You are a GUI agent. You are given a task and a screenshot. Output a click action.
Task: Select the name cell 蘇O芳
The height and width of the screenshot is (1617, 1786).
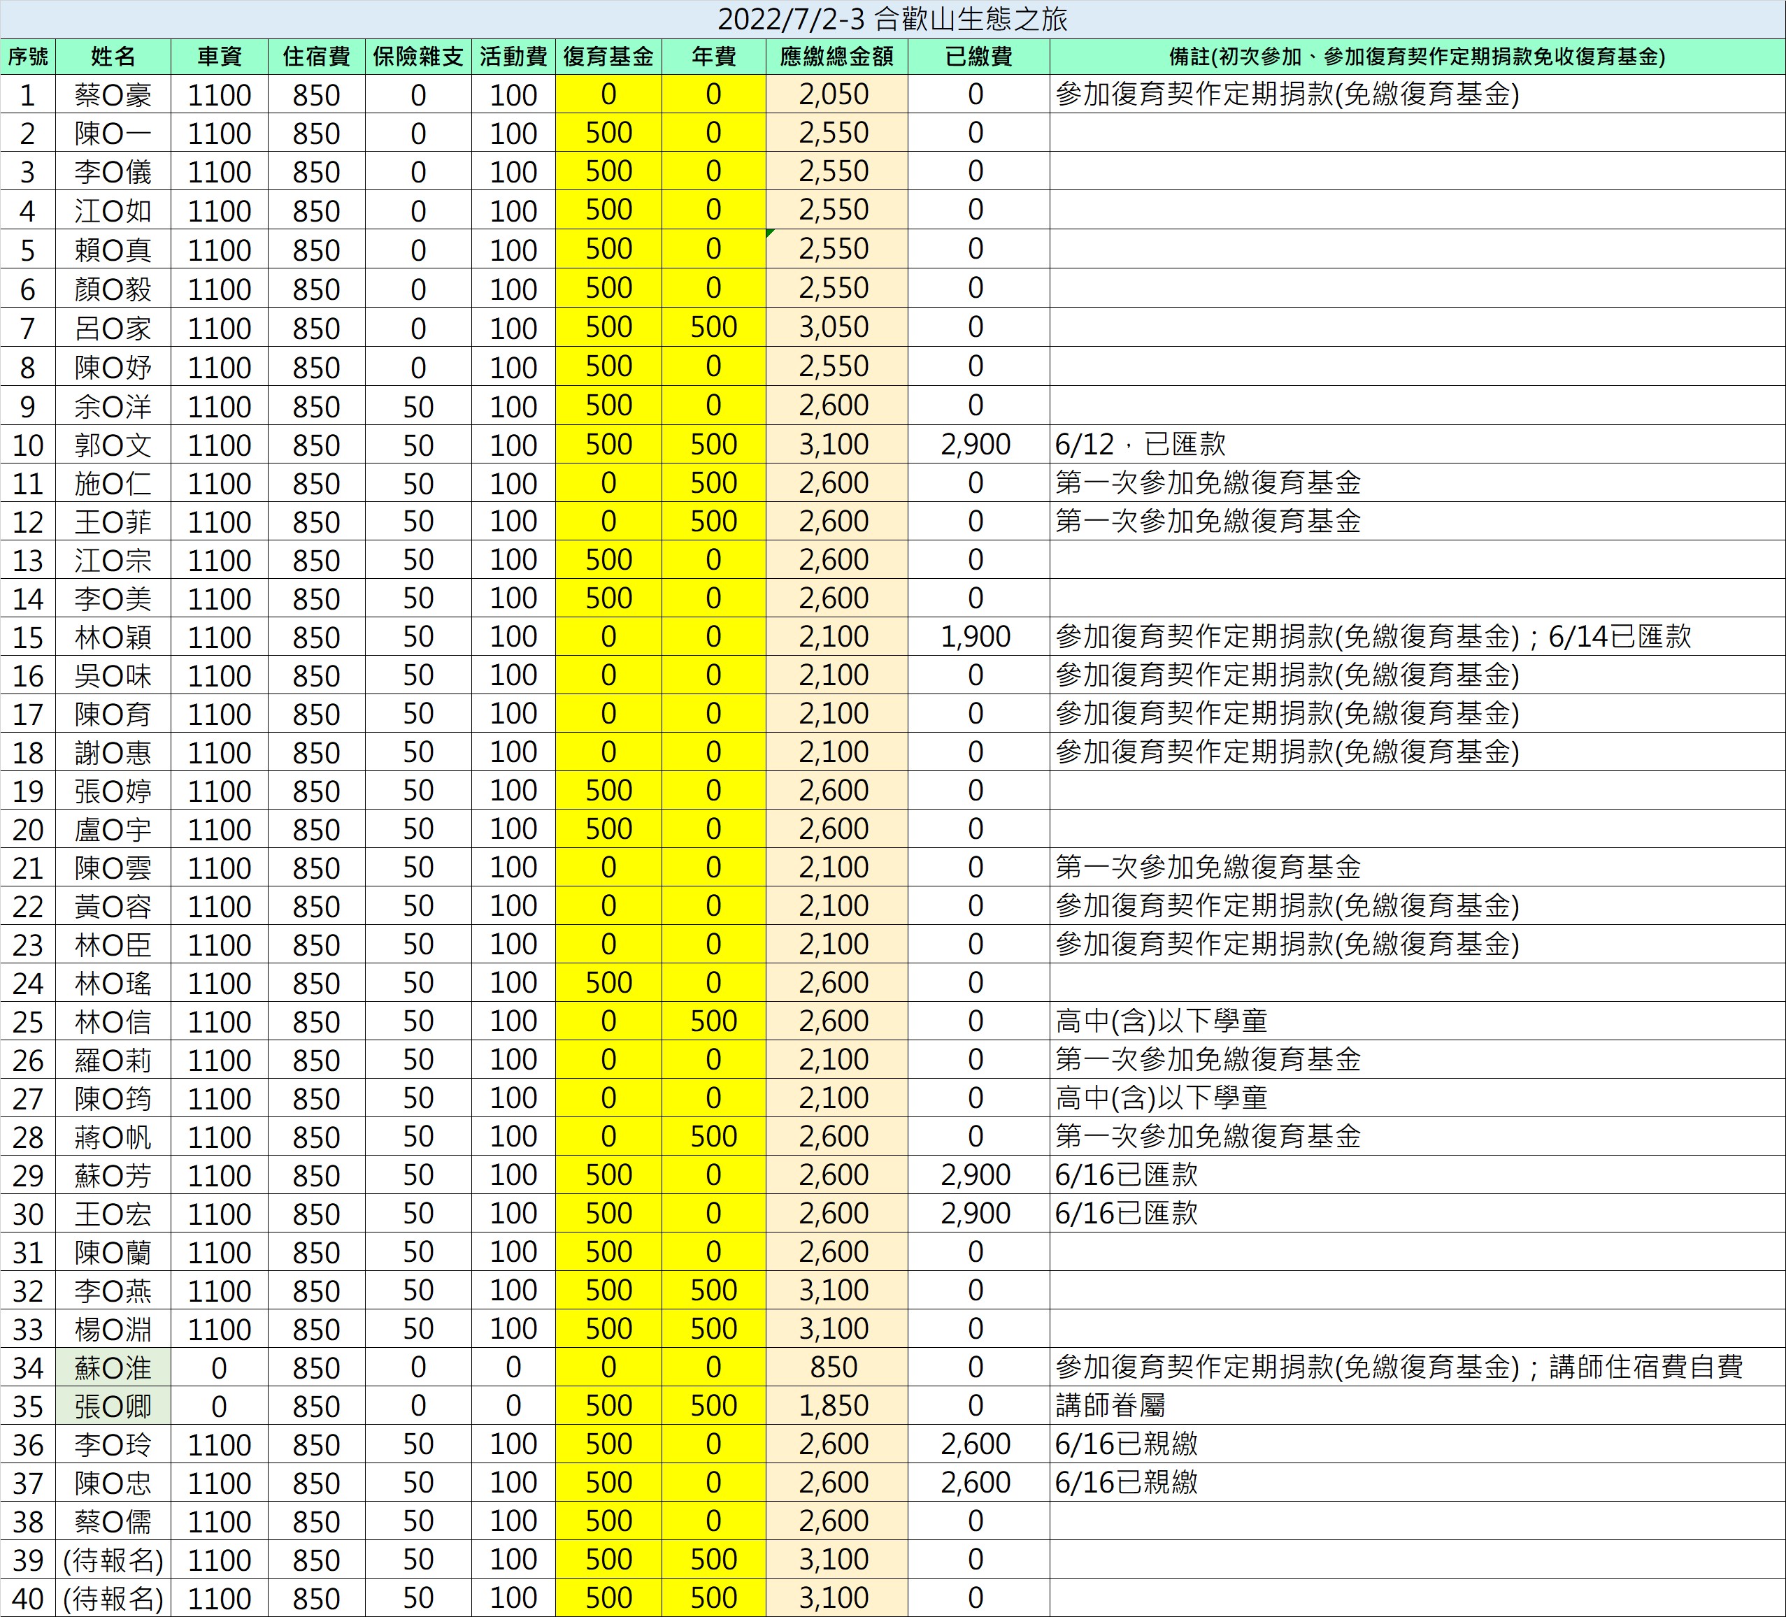pyautogui.click(x=113, y=1175)
